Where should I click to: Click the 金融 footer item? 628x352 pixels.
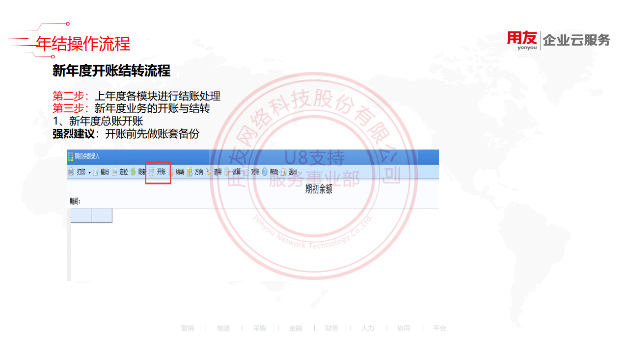click(x=296, y=328)
